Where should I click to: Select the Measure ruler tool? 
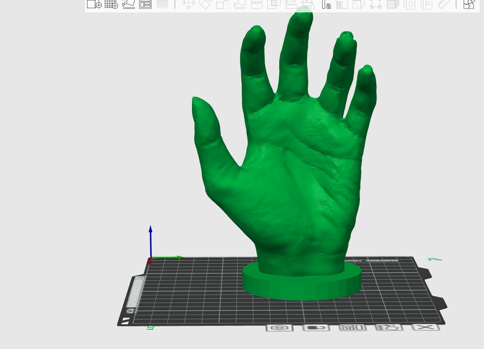point(444,4)
